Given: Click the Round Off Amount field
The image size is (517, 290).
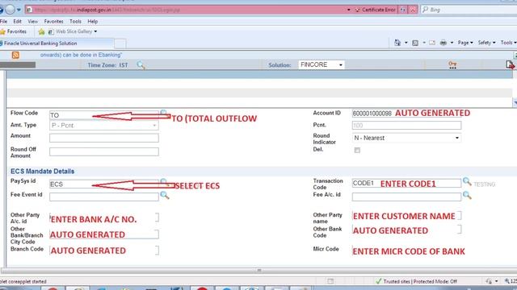Looking at the screenshot, I should pos(104,151).
